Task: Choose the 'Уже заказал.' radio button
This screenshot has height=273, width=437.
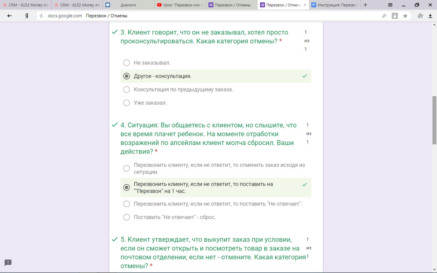Action: click(127, 103)
